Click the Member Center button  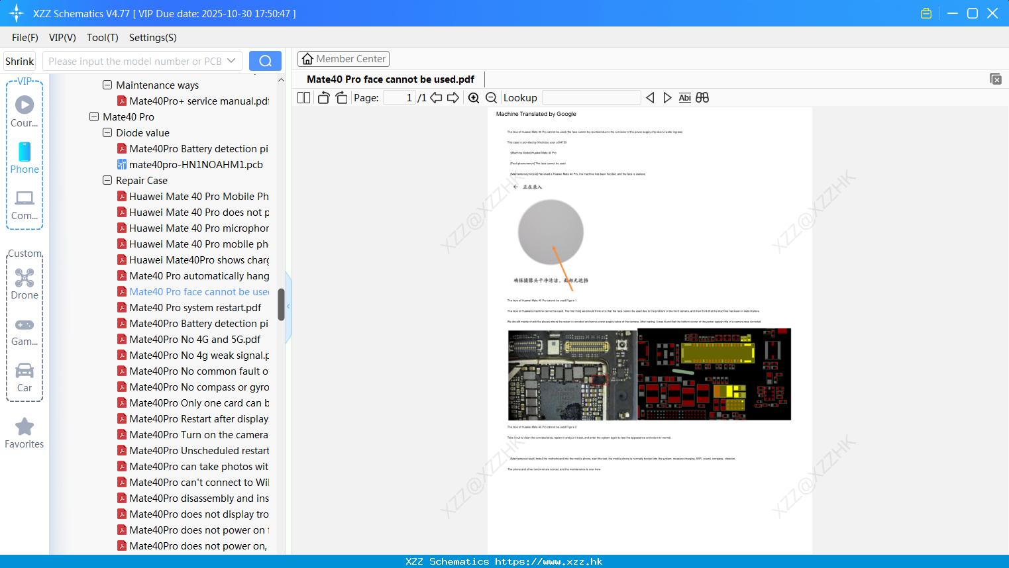(343, 59)
